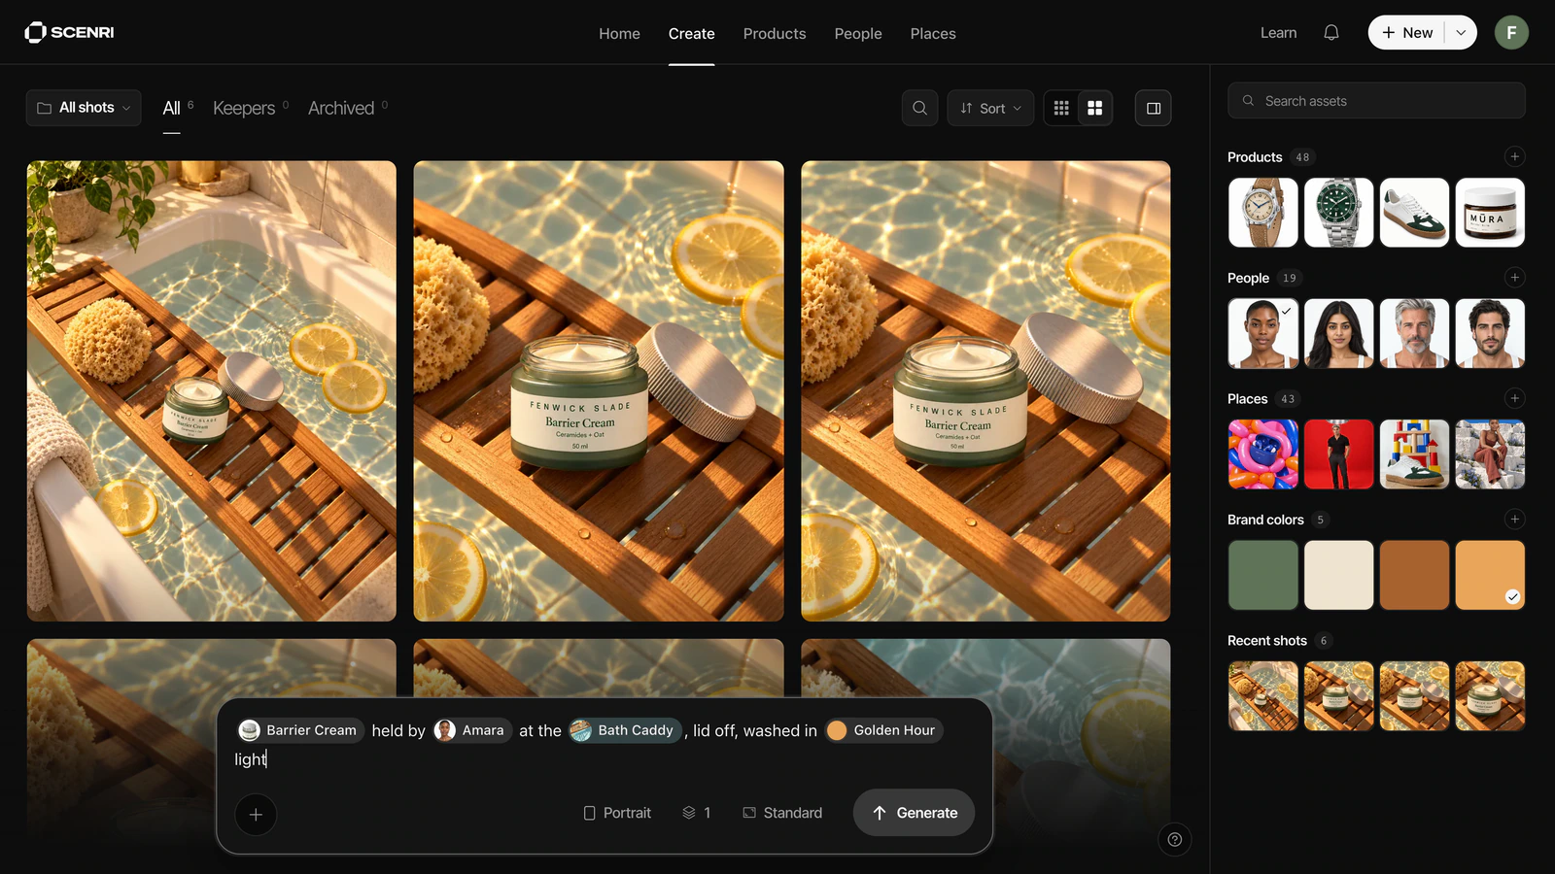This screenshot has height=874, width=1555.
Task: Select the white sneaker product
Action: (x=1414, y=213)
